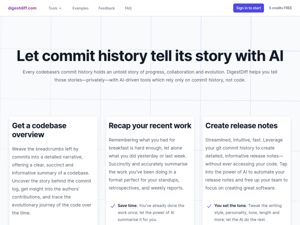Click the chevron arrow beside Tools

click(60, 8)
